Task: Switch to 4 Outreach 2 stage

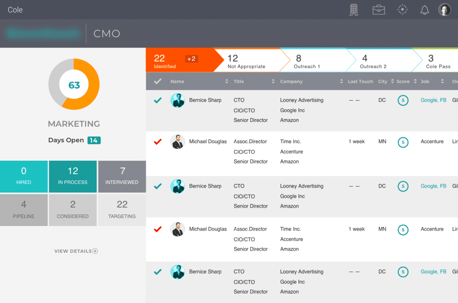Action: coord(384,60)
